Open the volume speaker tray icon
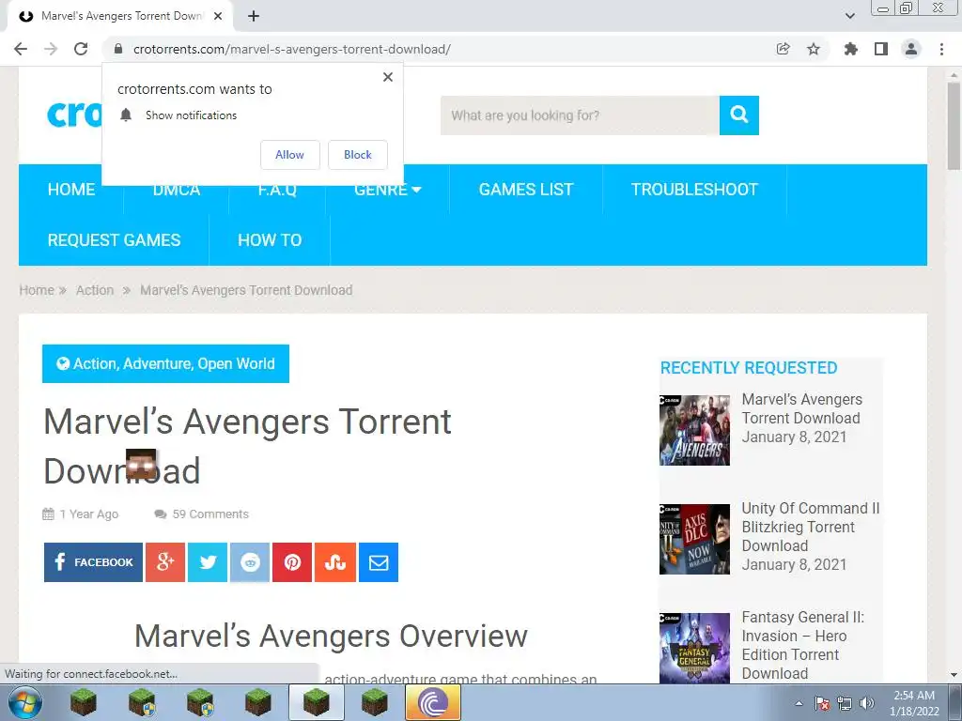This screenshot has width=962, height=721. coord(867,703)
